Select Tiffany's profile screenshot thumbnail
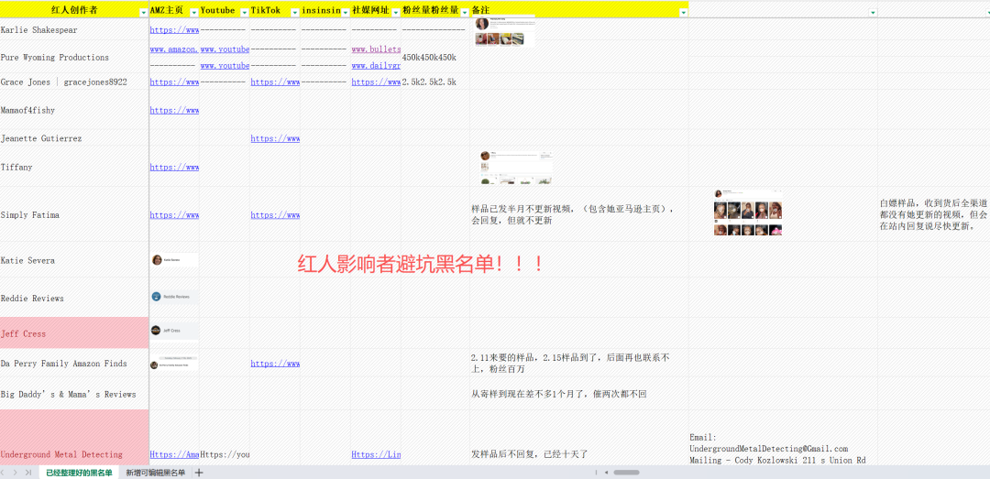The width and height of the screenshot is (990, 479). [515, 168]
